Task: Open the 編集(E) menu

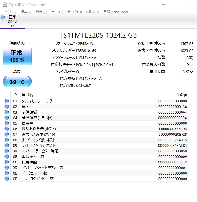Action: coord(26,12)
